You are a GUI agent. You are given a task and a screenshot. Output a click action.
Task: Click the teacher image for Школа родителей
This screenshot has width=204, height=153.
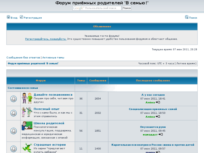coord(27,126)
